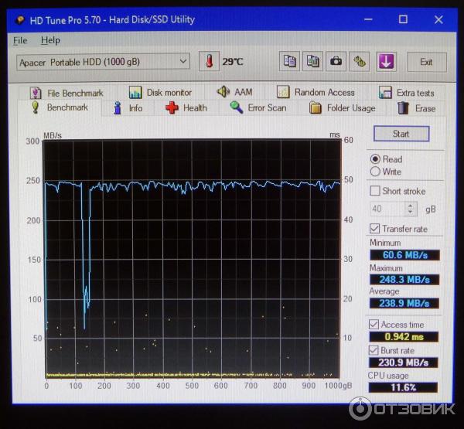The width and height of the screenshot is (464, 429).
Task: Click the red cross Health icon
Action: [172, 107]
